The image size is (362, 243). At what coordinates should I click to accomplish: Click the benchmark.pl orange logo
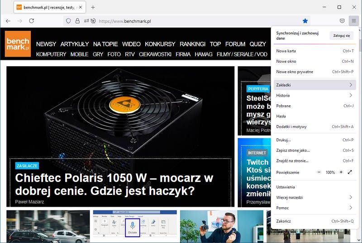point(18,44)
